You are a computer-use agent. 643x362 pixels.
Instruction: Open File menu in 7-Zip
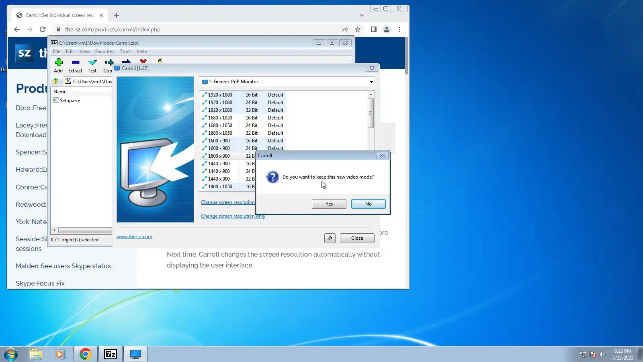coord(57,51)
